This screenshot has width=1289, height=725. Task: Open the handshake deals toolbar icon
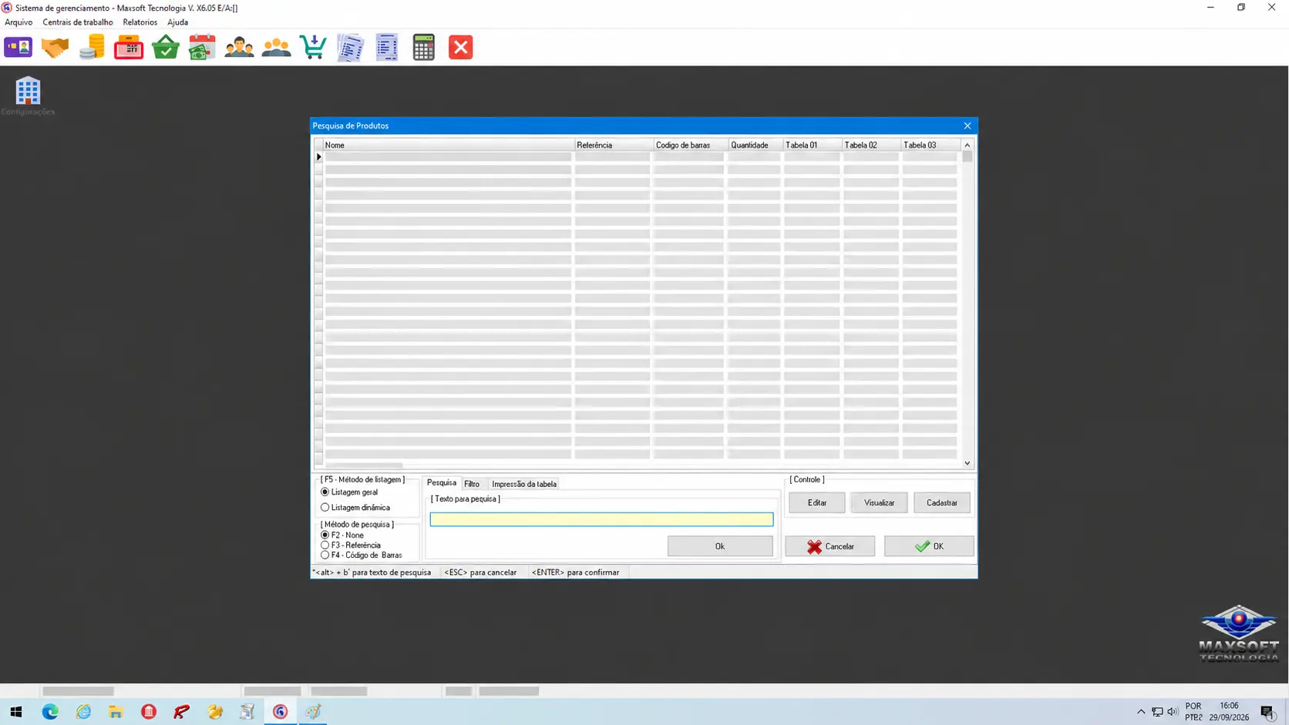pyautogui.click(x=55, y=48)
